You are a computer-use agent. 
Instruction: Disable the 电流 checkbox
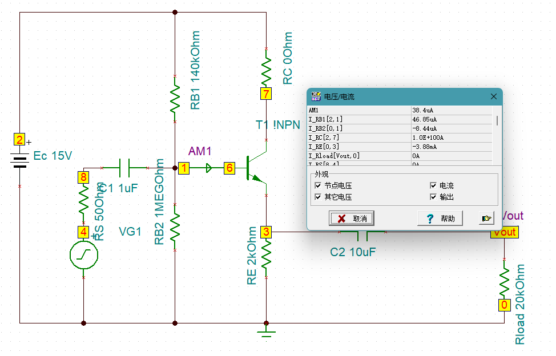(433, 186)
